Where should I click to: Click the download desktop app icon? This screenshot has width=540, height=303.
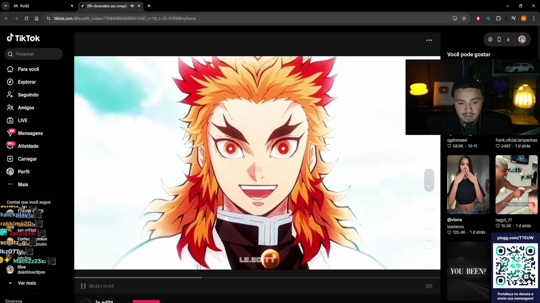click(508, 40)
